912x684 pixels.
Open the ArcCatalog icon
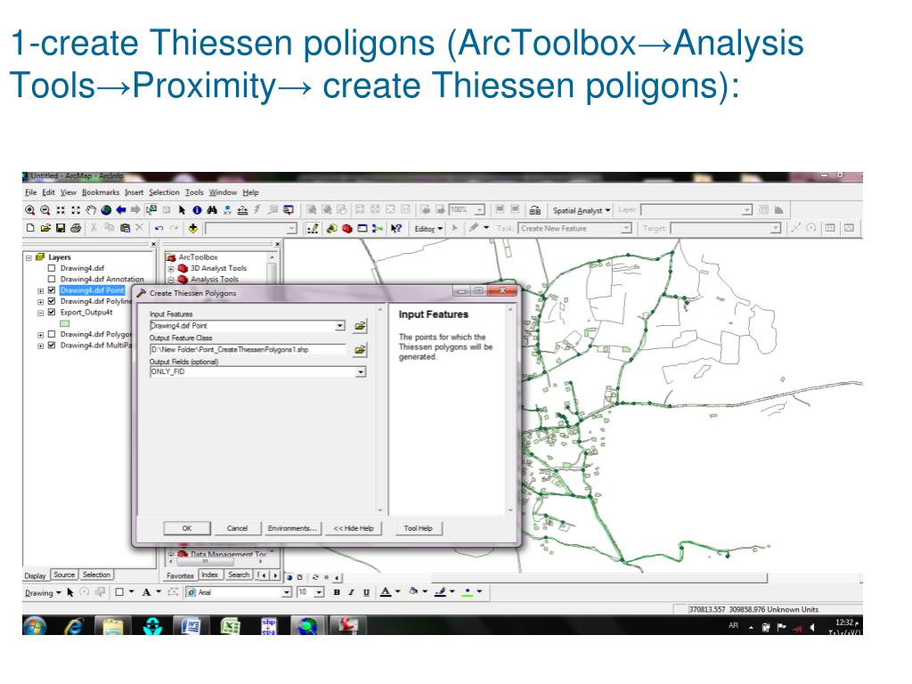tap(331, 228)
